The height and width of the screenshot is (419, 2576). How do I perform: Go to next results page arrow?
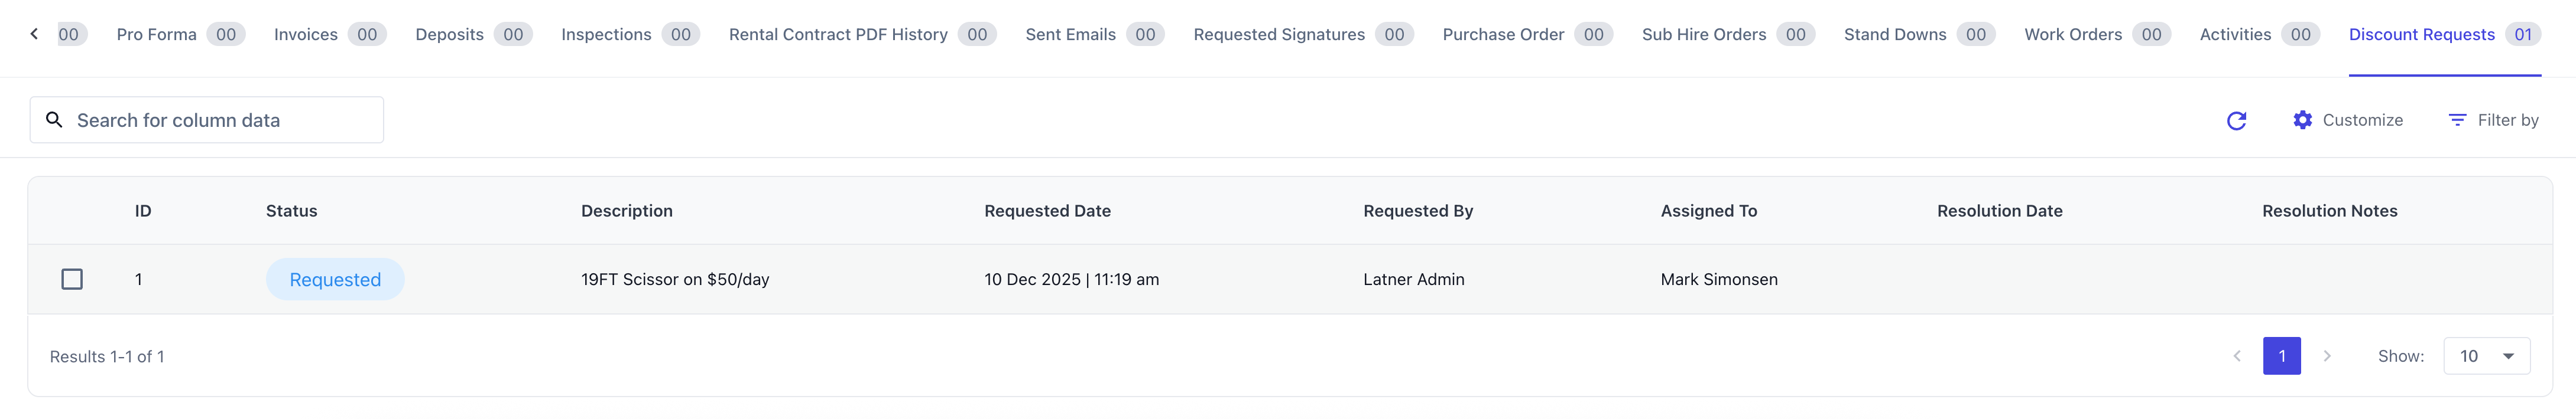click(2327, 356)
